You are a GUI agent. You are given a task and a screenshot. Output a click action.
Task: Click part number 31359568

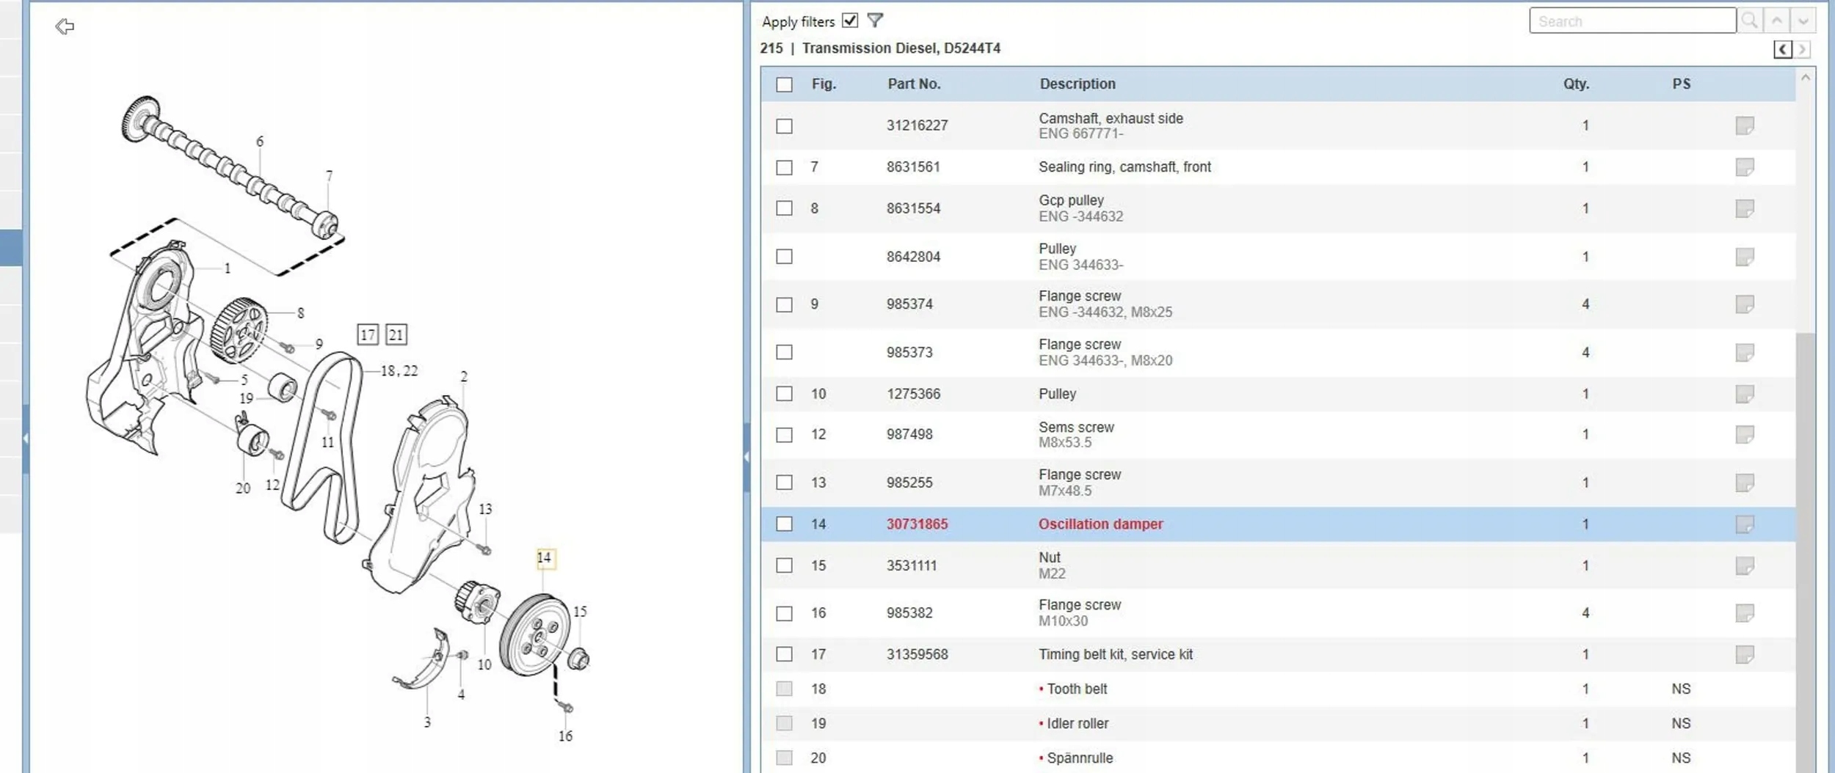(x=917, y=654)
